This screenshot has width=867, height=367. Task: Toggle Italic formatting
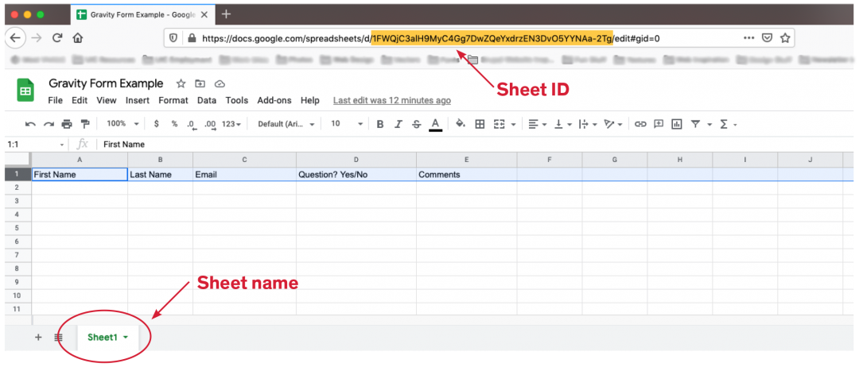click(x=399, y=124)
